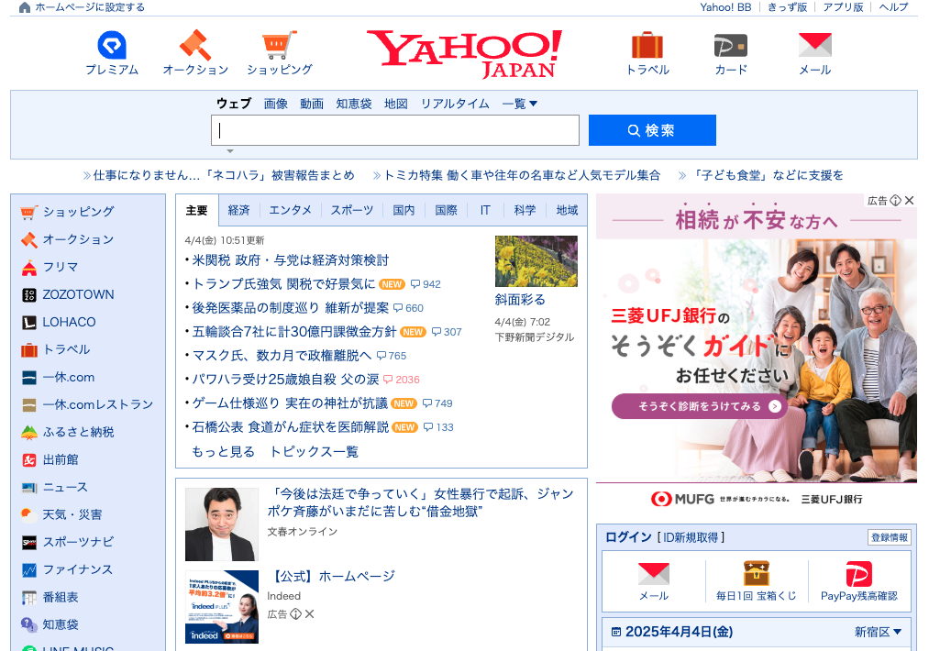Open the 新宿区 location dropdown

click(x=878, y=632)
